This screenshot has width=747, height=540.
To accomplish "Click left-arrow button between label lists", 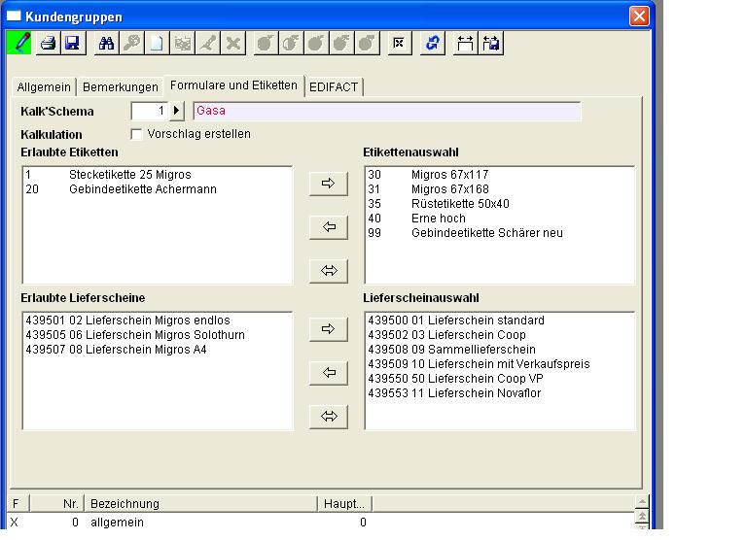I will pyautogui.click(x=328, y=227).
